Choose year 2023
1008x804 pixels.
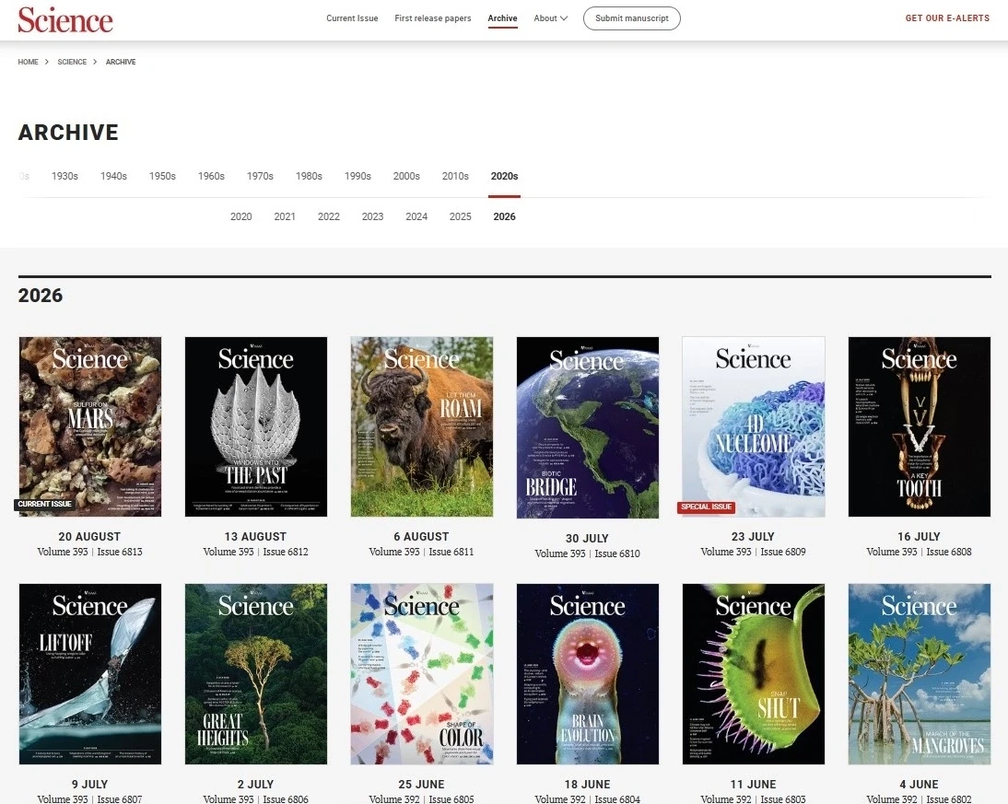pyautogui.click(x=373, y=216)
